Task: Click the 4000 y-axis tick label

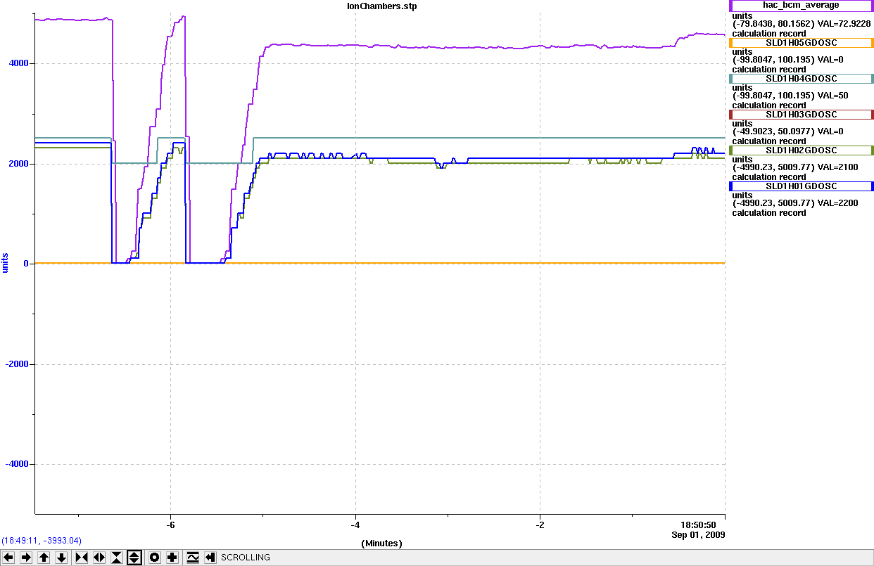Action: click(x=18, y=63)
